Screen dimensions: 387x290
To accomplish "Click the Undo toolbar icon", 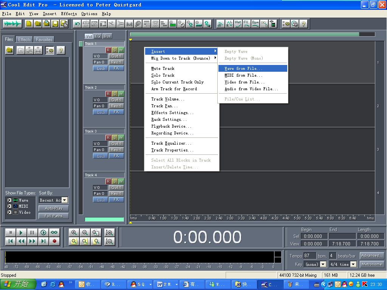I will click(77, 24).
